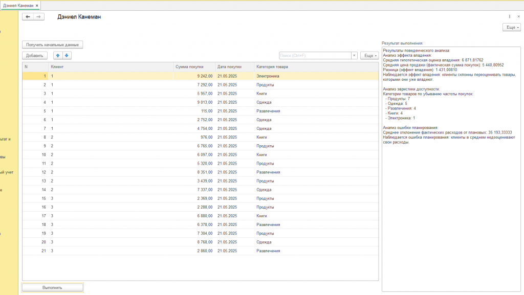Open the three-dot options menu
This screenshot has height=295, width=524.
tap(510, 16)
